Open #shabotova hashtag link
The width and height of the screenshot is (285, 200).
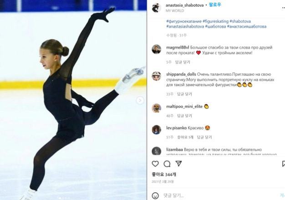tap(240, 21)
